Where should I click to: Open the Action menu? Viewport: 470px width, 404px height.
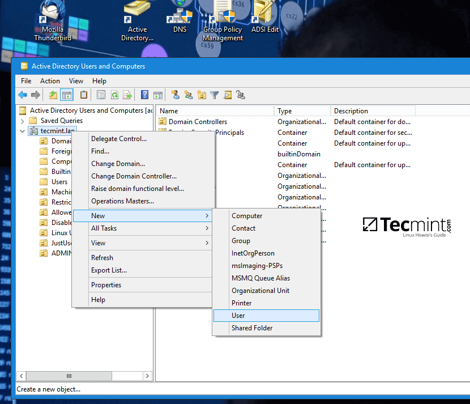(50, 80)
